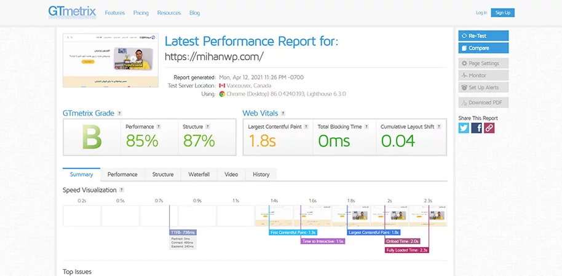Open help icon for Largest Contentful Paint

point(306,126)
